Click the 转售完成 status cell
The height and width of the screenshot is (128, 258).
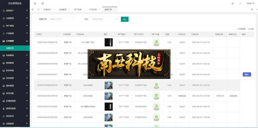point(182,96)
